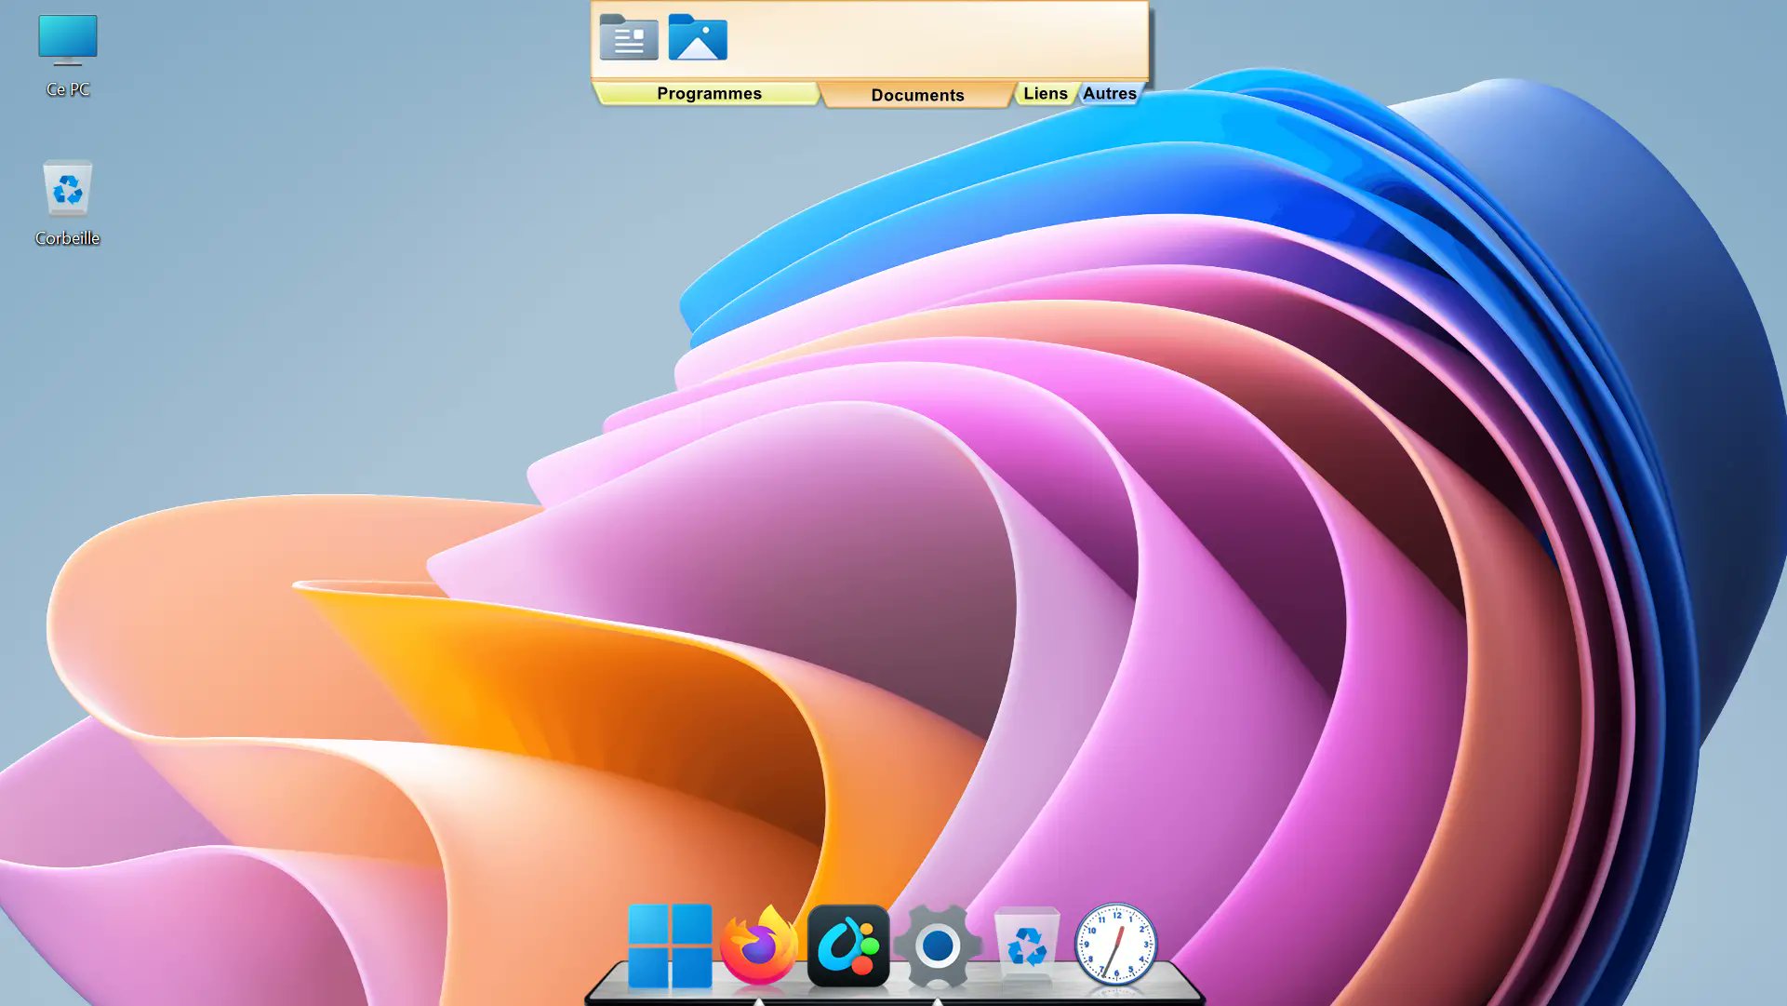Open the blue Pictures folder in the shelf
1787x1006 pixels.
pyautogui.click(x=698, y=38)
